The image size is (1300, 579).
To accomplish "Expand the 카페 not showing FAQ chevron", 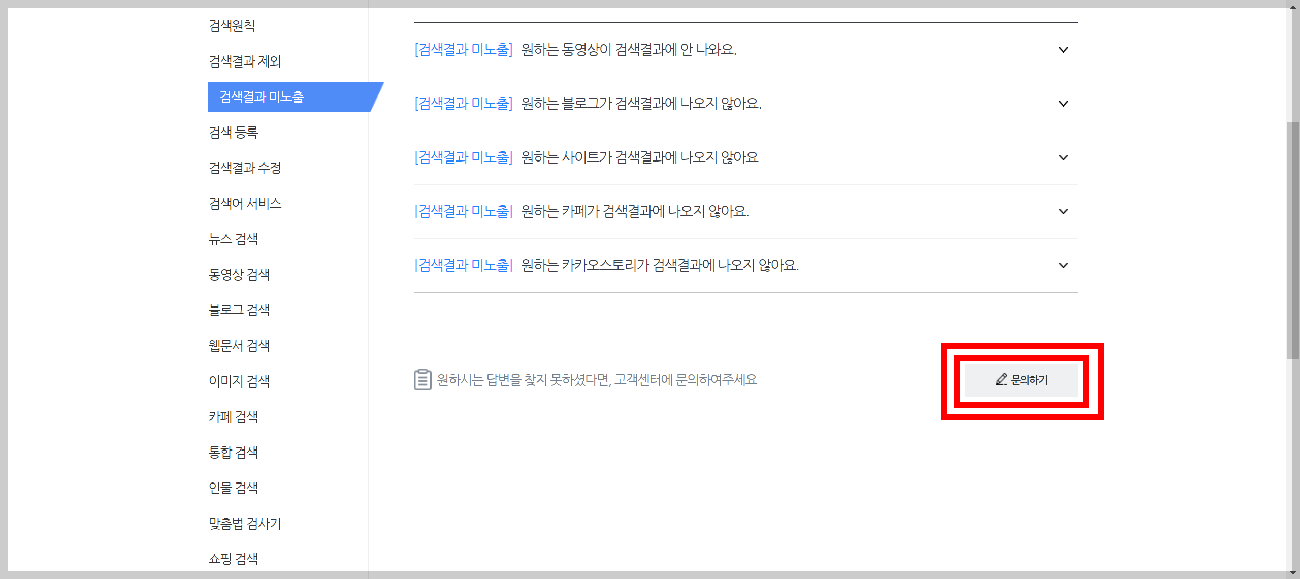I will pos(1063,211).
